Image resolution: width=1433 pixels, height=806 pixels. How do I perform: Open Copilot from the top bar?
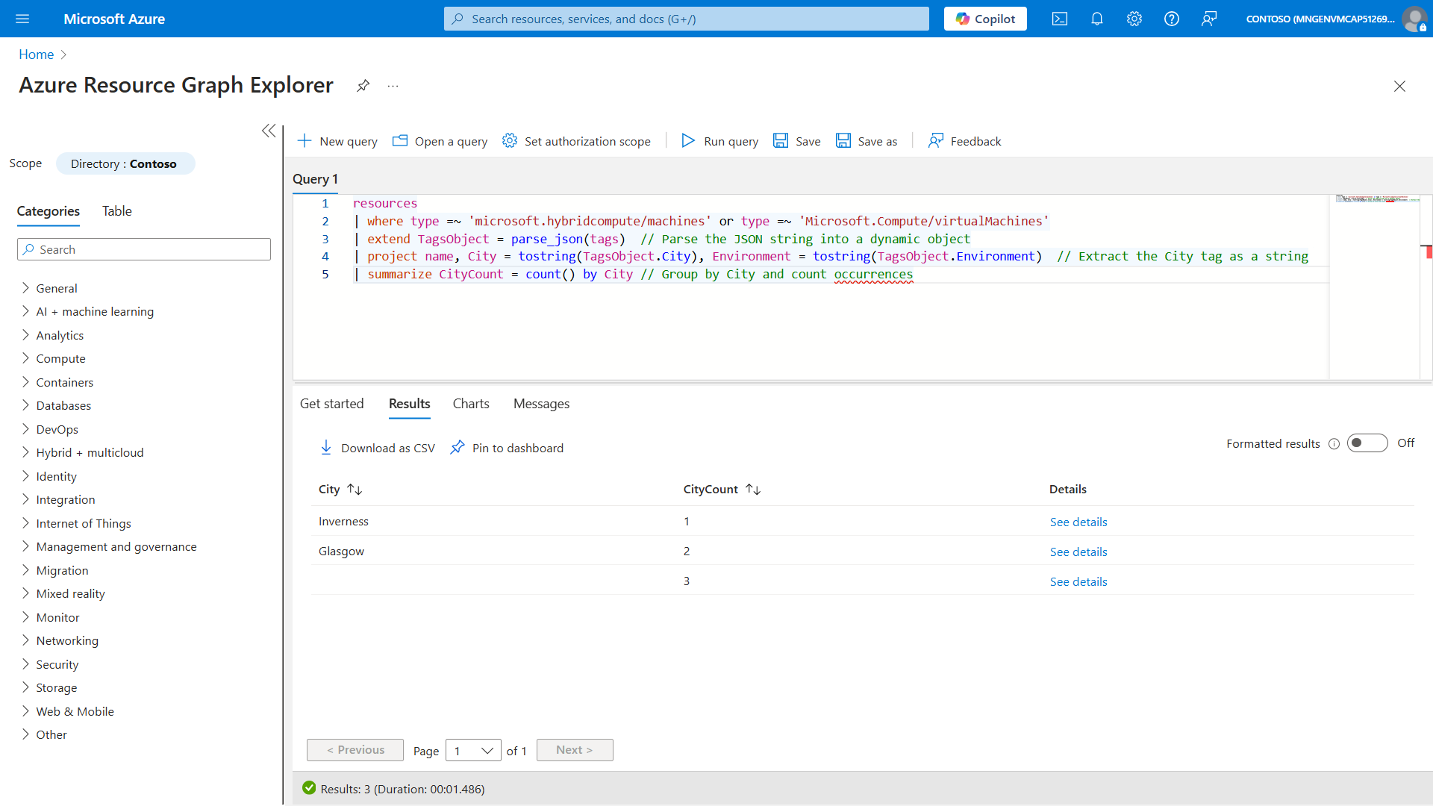click(x=984, y=19)
